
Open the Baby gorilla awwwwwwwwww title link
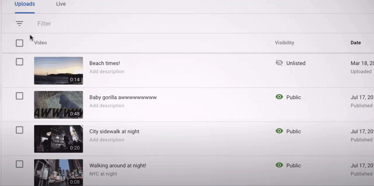123,97
